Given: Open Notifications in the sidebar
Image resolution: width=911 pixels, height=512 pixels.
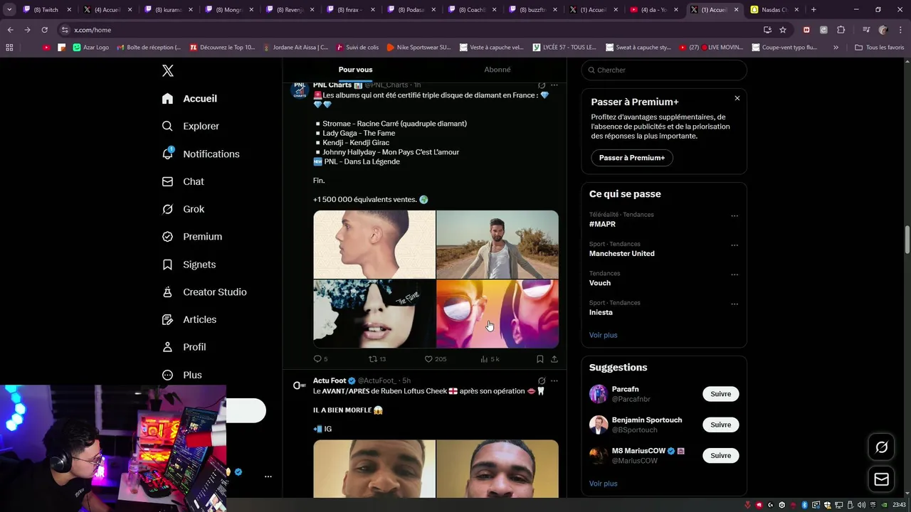Looking at the screenshot, I should [201, 154].
